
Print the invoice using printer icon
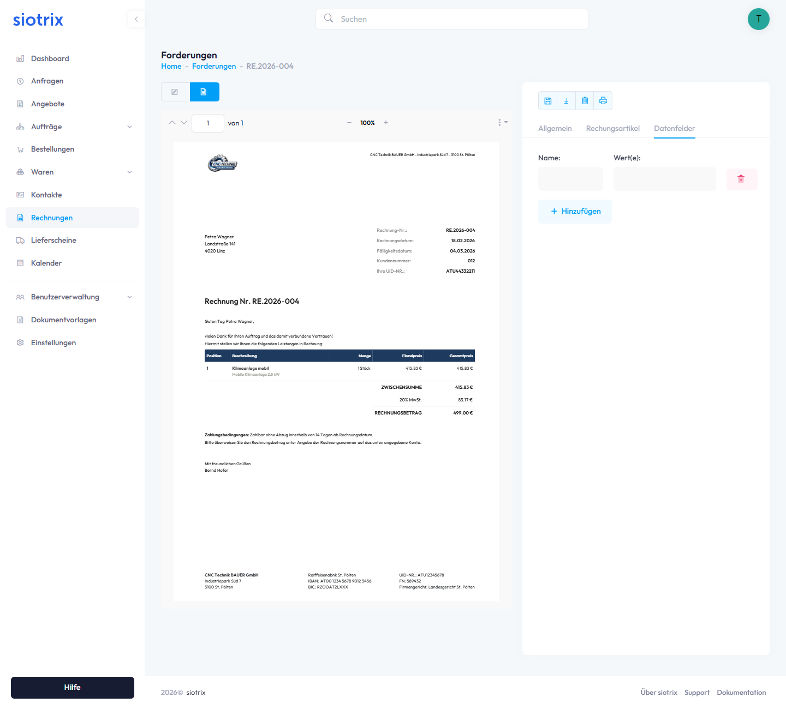point(603,101)
